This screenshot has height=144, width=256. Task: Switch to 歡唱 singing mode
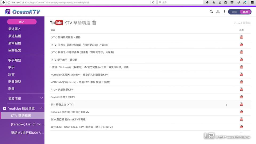click(x=234, y=12)
